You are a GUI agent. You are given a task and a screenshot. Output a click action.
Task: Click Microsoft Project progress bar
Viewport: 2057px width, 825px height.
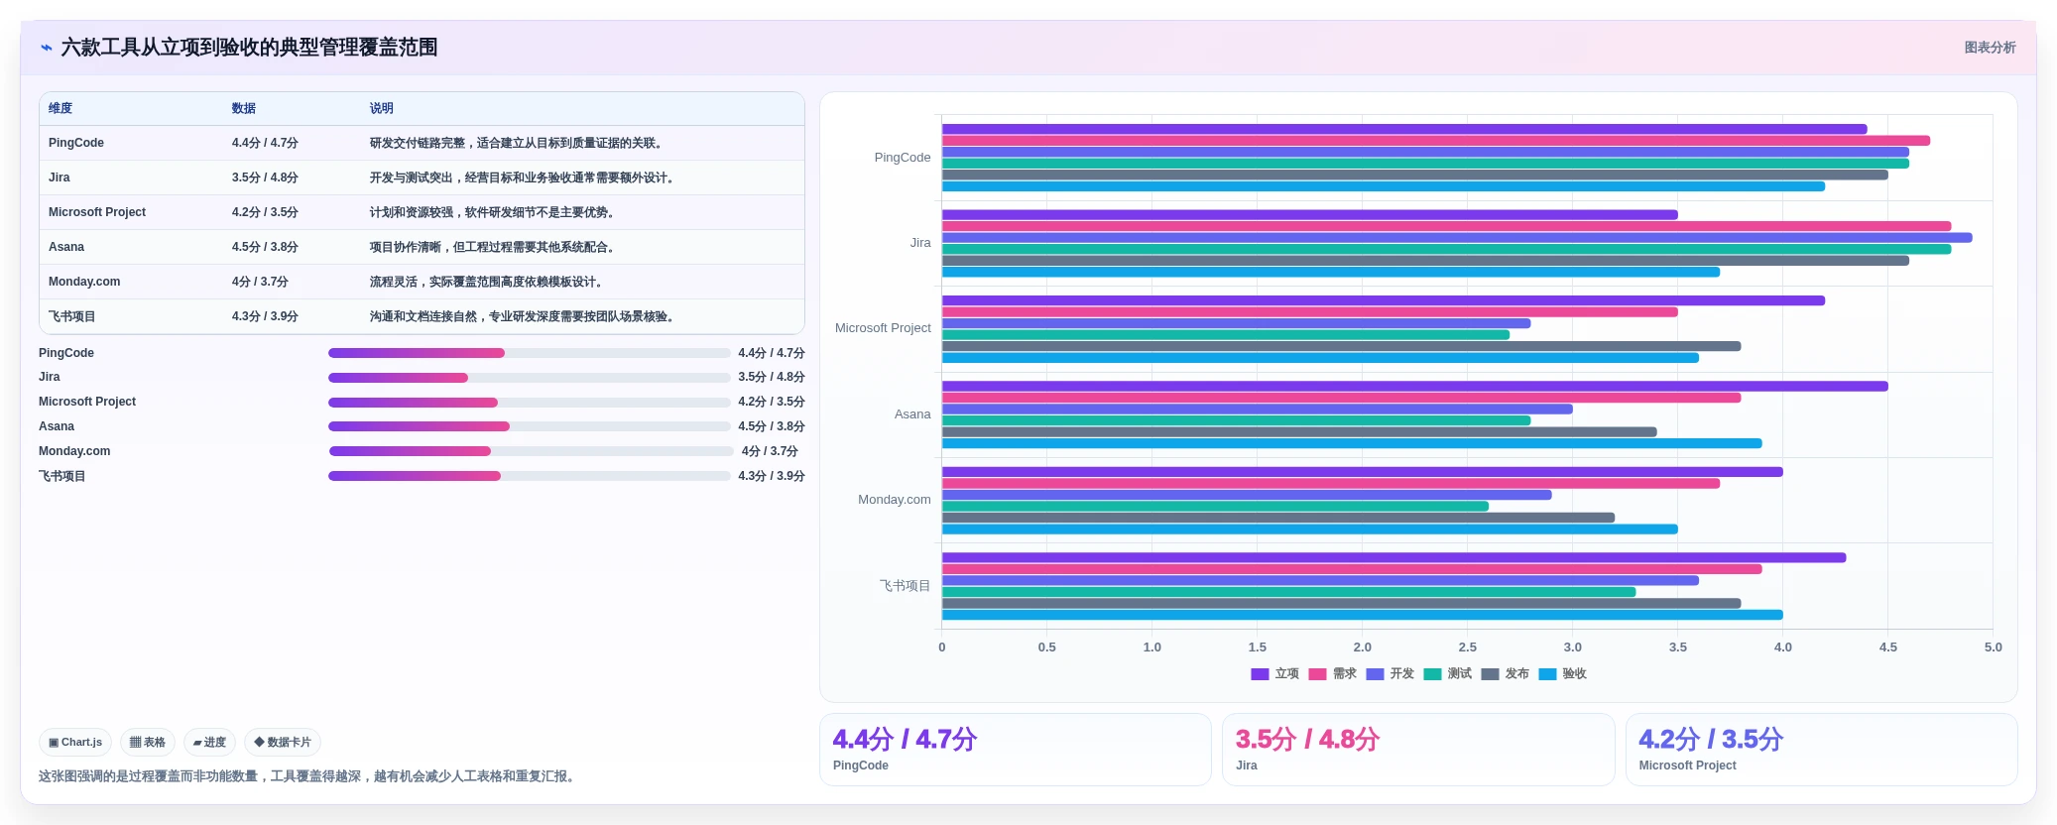530,403
